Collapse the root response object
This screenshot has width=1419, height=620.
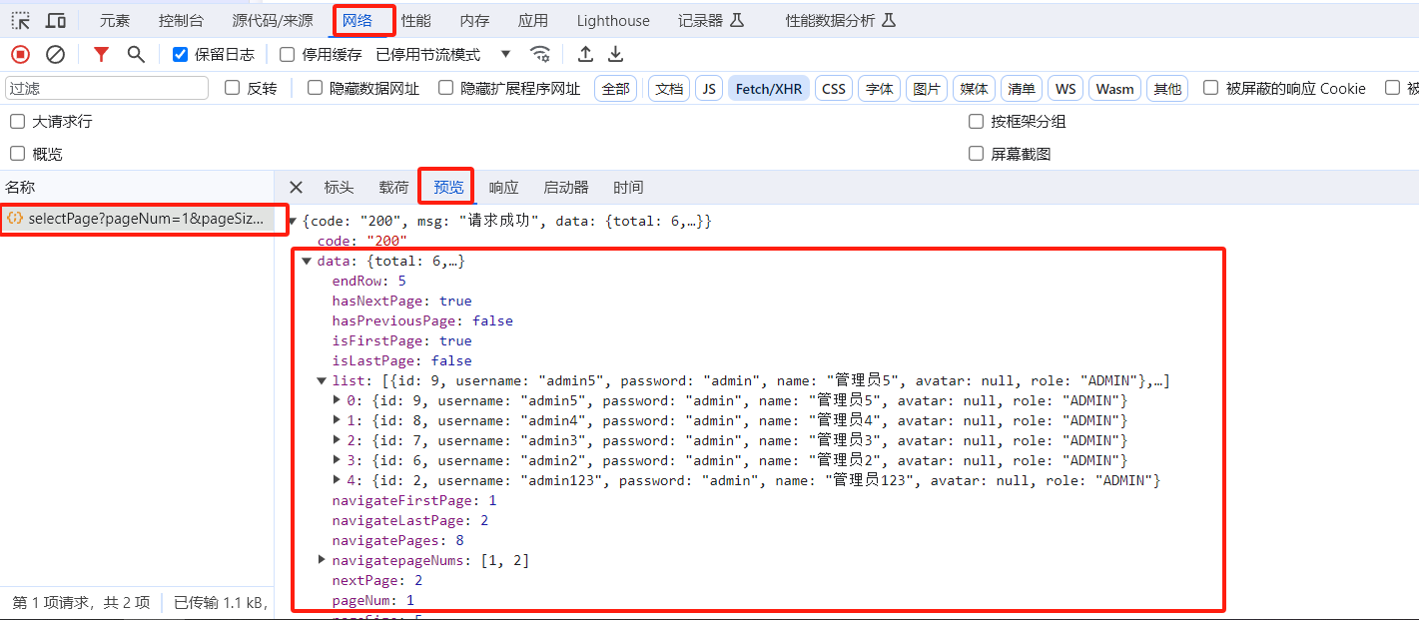coord(293,221)
